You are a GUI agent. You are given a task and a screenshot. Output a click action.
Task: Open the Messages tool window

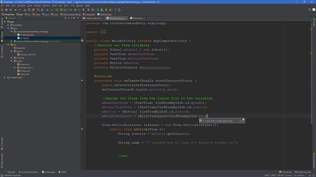pos(48,172)
